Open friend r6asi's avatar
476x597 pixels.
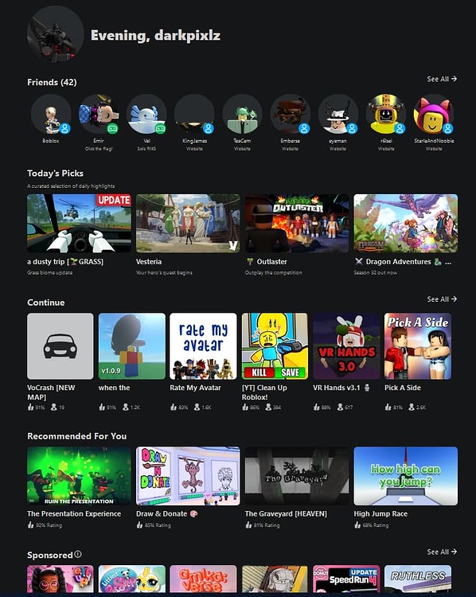386,114
